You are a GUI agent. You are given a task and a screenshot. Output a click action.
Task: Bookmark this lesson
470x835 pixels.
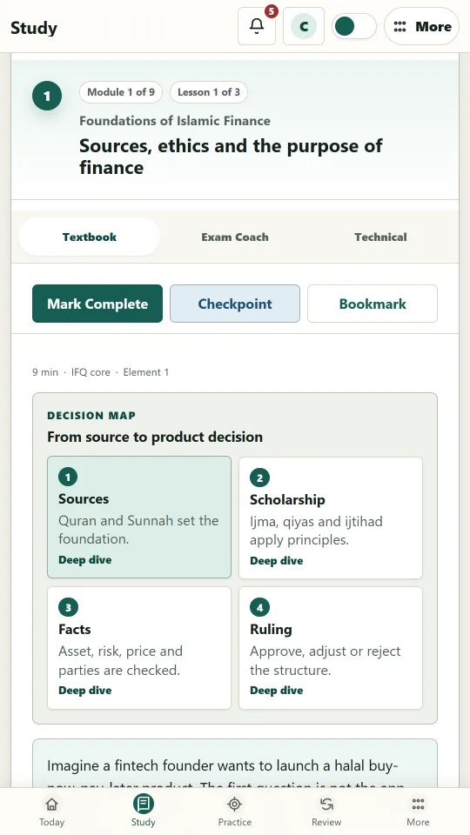point(373,304)
